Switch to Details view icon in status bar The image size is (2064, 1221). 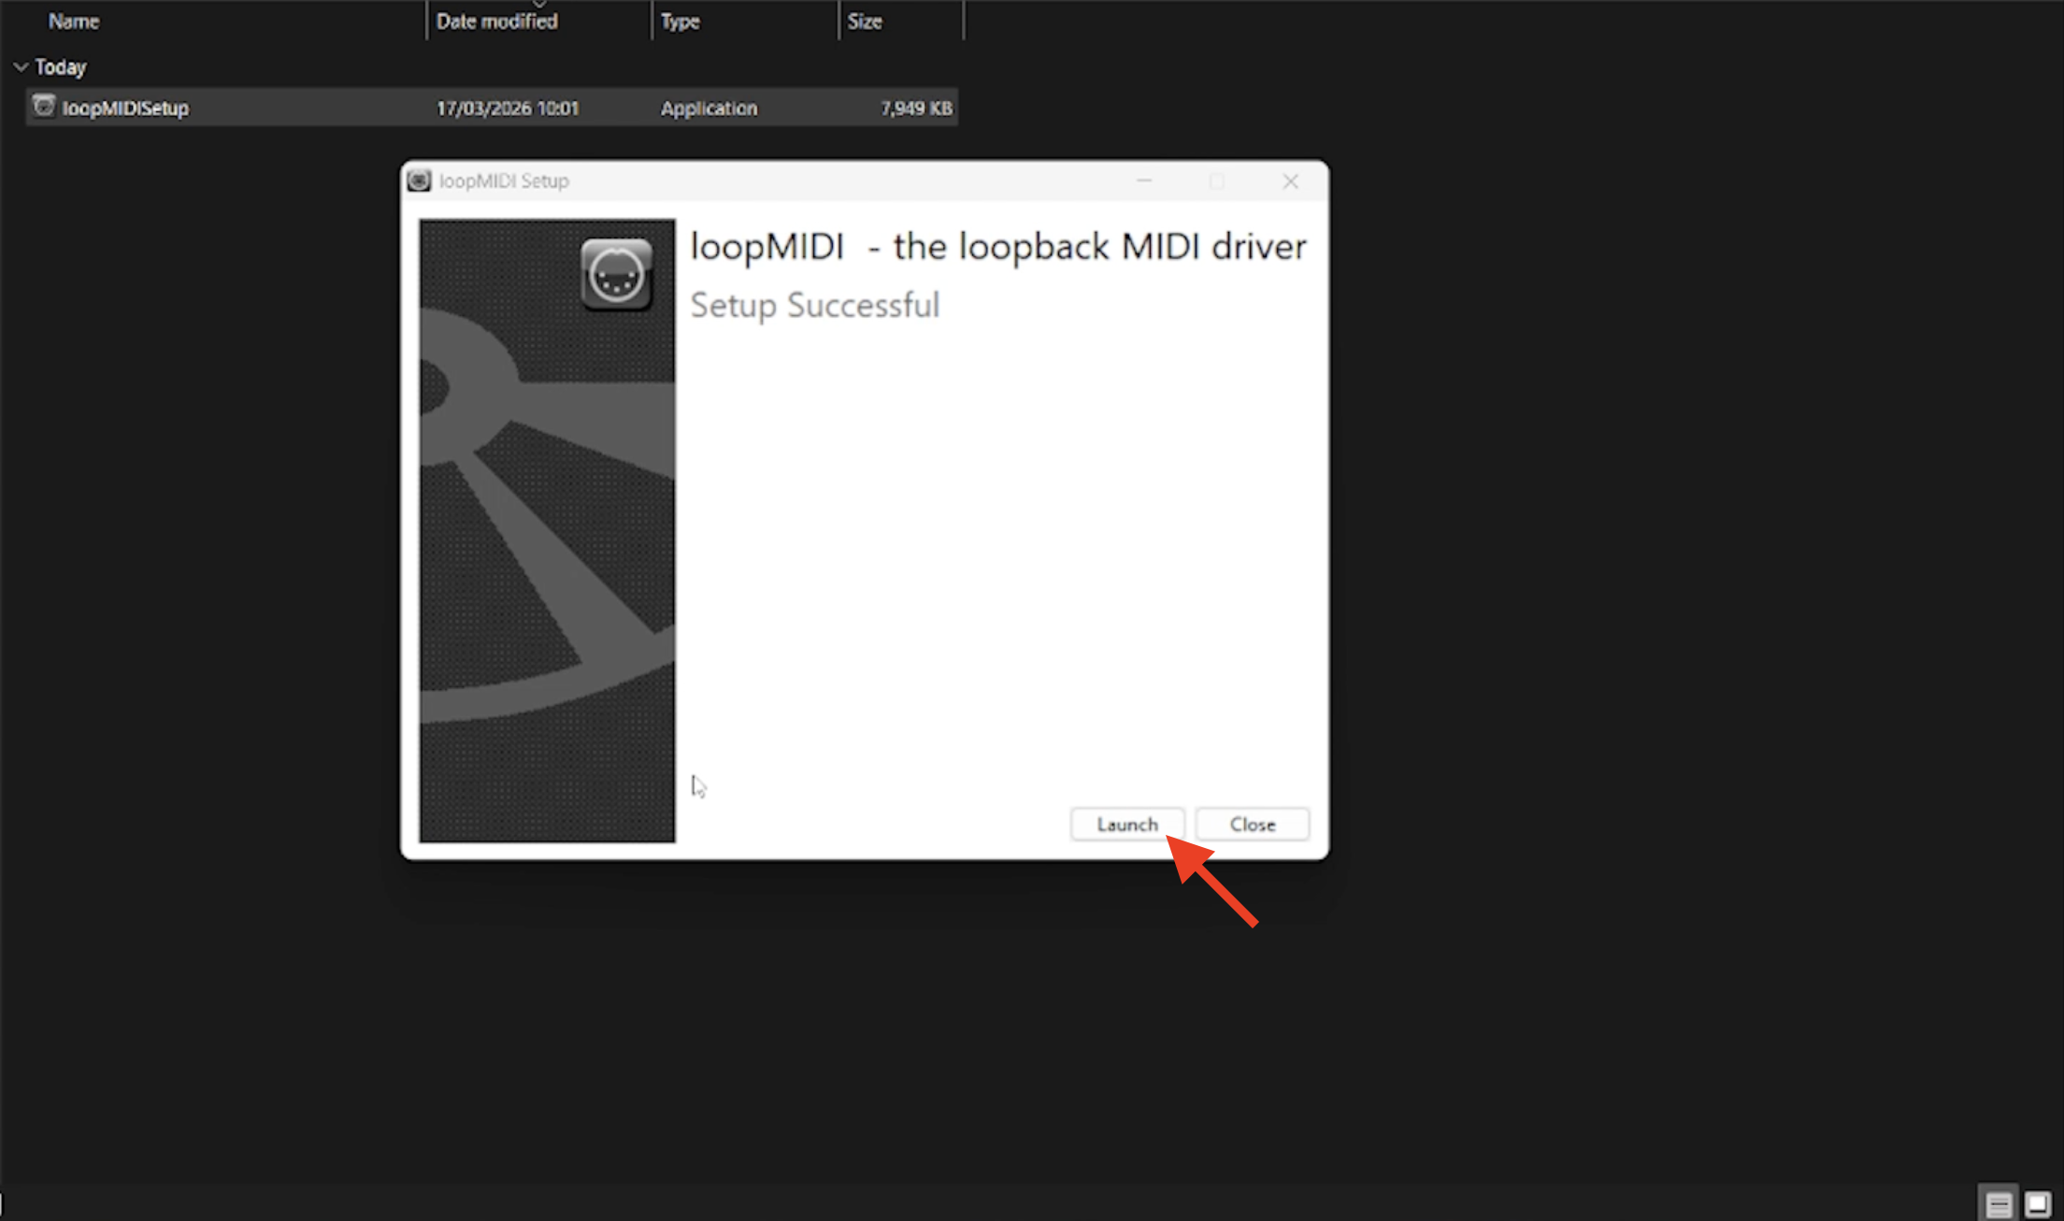click(1999, 1204)
